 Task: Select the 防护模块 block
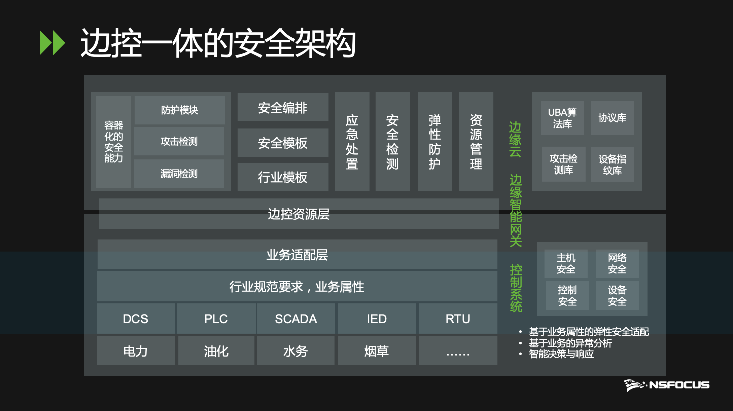[179, 110]
